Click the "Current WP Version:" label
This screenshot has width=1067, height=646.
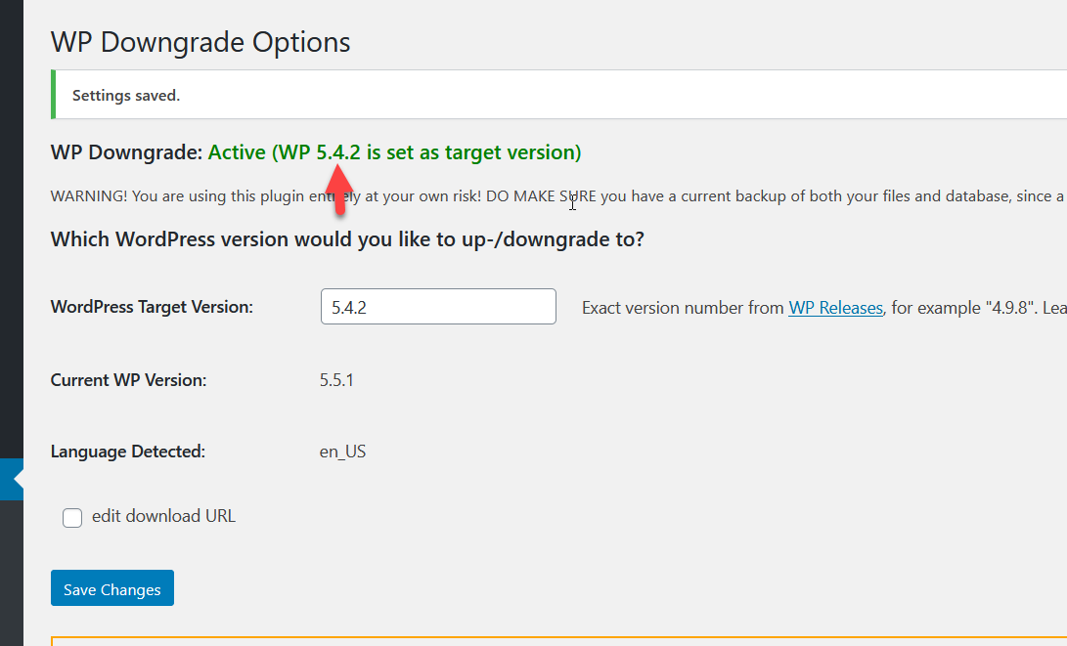pos(128,380)
